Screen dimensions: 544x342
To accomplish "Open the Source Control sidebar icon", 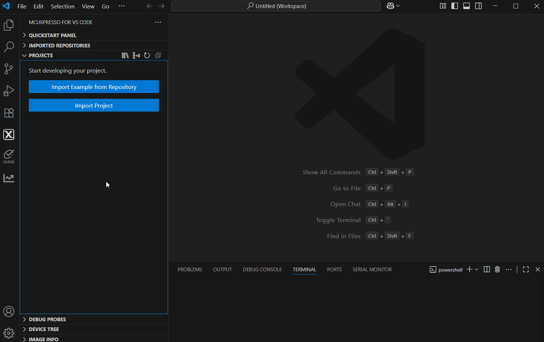I will pos(9,69).
